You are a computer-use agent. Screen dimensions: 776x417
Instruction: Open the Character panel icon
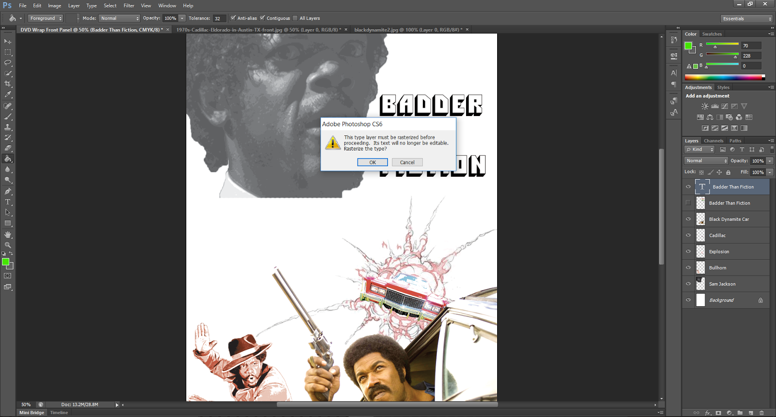click(x=674, y=73)
